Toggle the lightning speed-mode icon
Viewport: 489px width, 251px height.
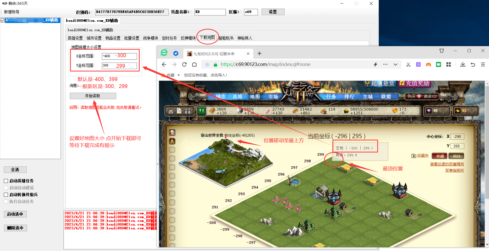click(375, 64)
